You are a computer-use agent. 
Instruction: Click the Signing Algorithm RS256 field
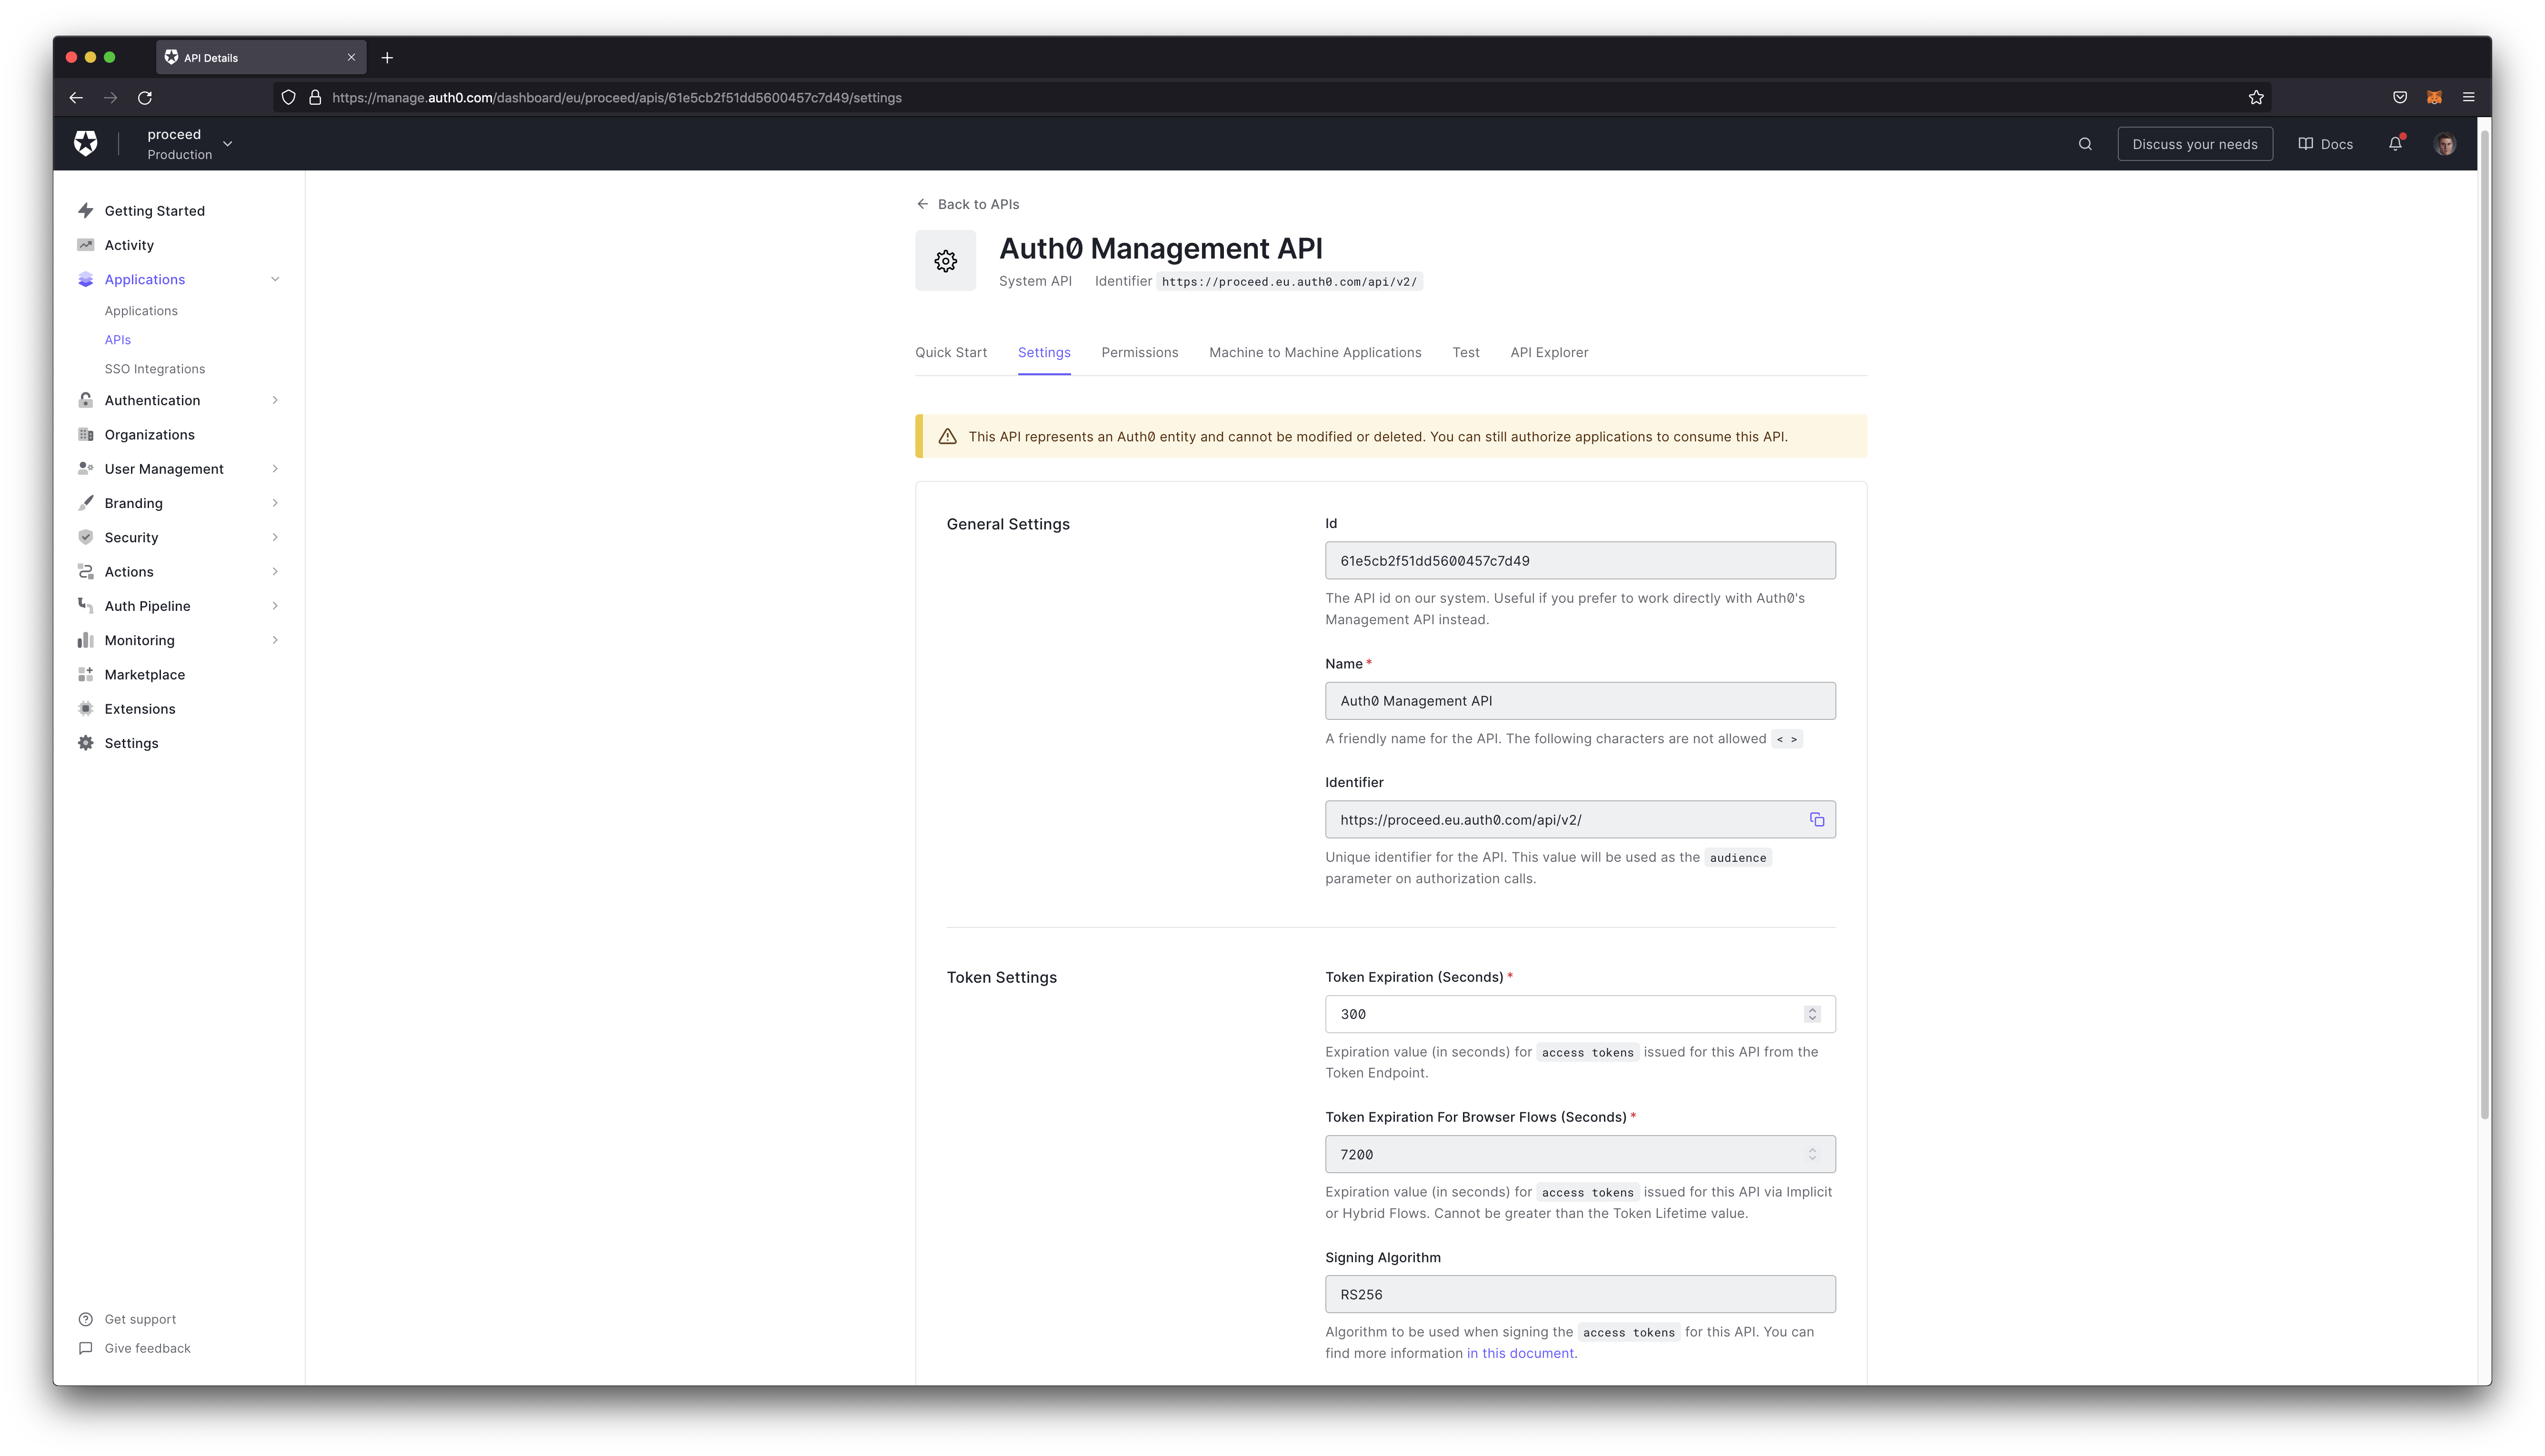pyautogui.click(x=1580, y=1294)
